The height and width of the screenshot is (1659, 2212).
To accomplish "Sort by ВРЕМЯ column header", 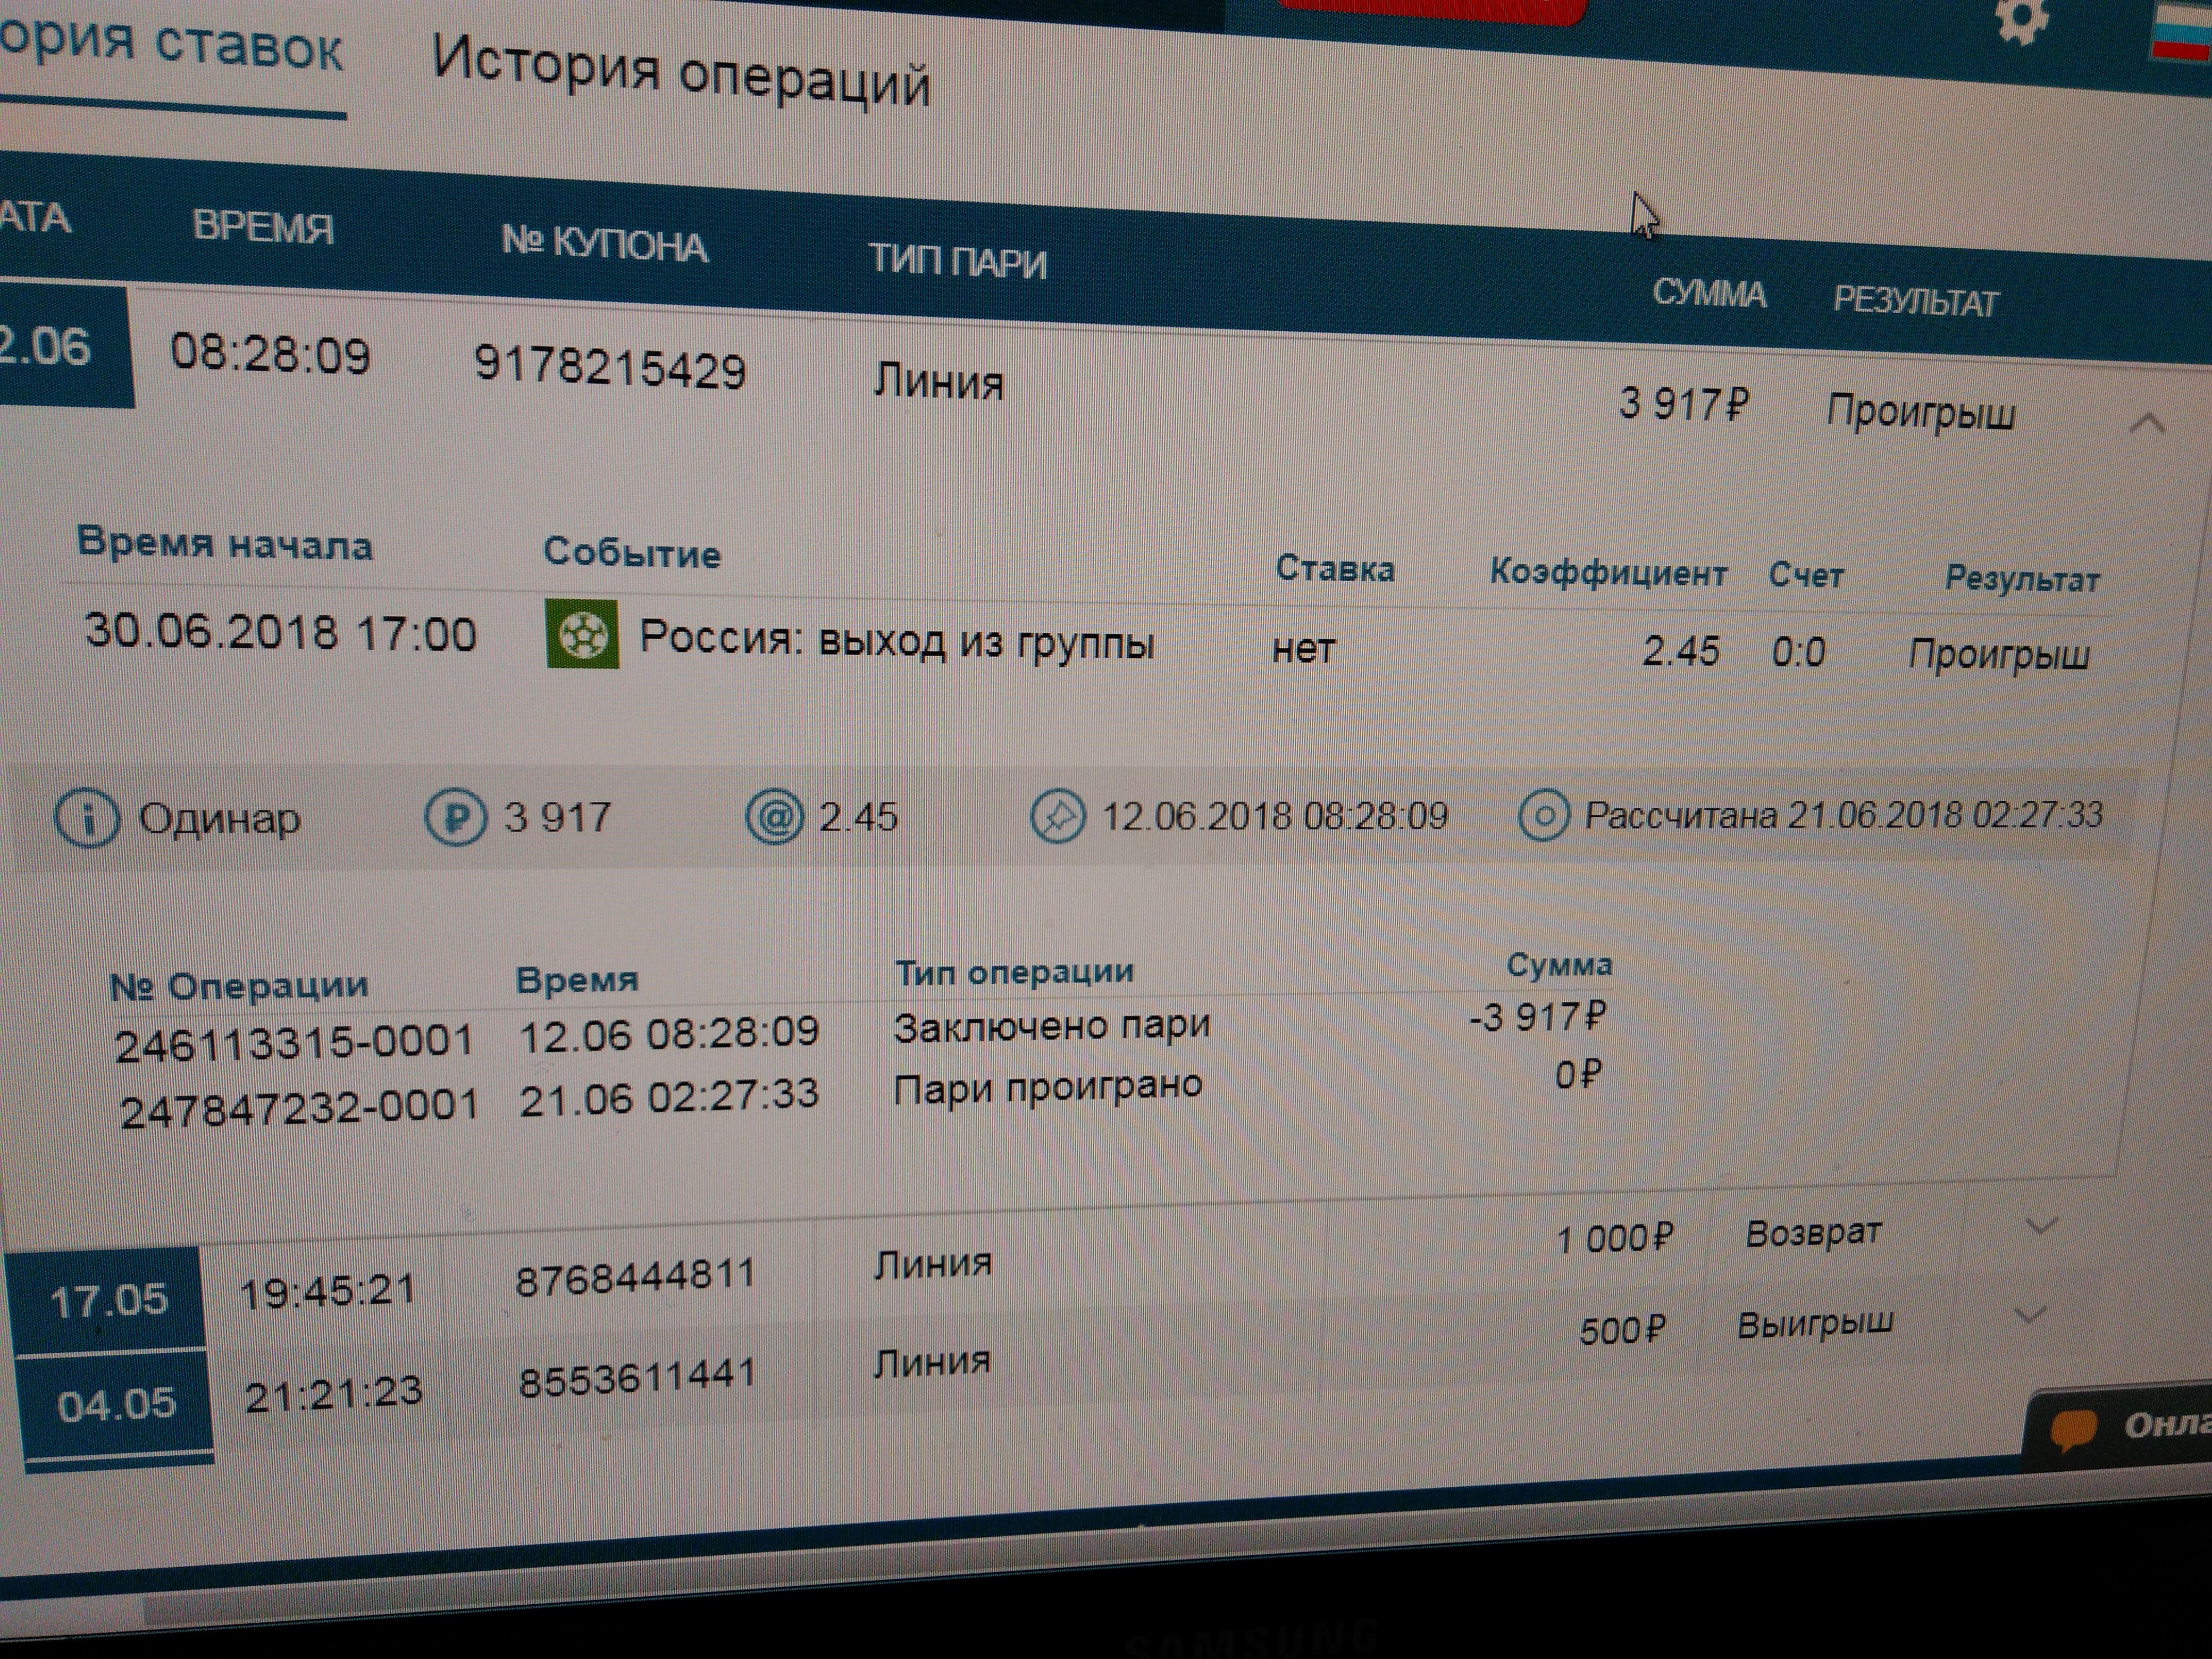I will (262, 227).
